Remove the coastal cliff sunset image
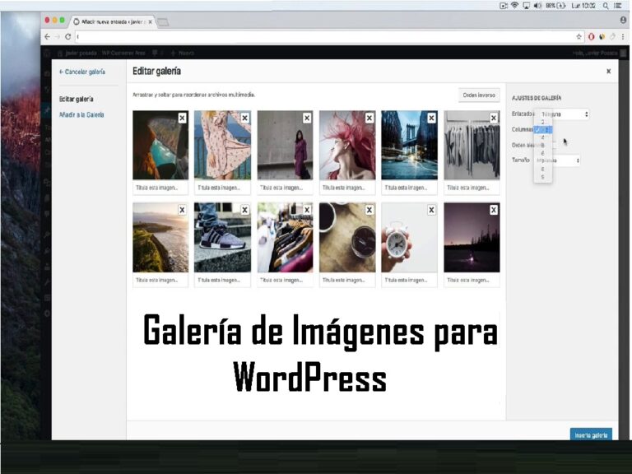Image resolution: width=632 pixels, height=474 pixels. (x=182, y=210)
